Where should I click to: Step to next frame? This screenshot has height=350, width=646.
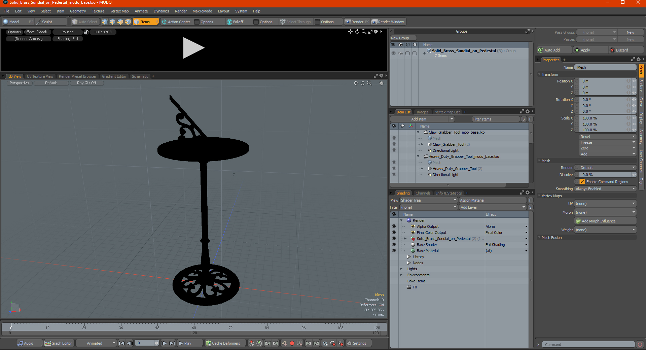[x=164, y=343]
